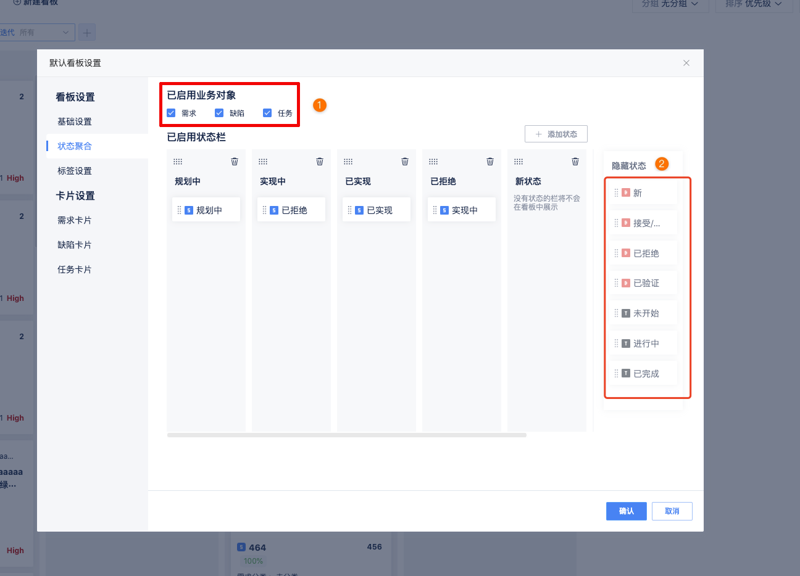Viewport: 800px width, 576px height.
Task: Switch to 基础设置 in the sidebar
Action: coord(75,121)
